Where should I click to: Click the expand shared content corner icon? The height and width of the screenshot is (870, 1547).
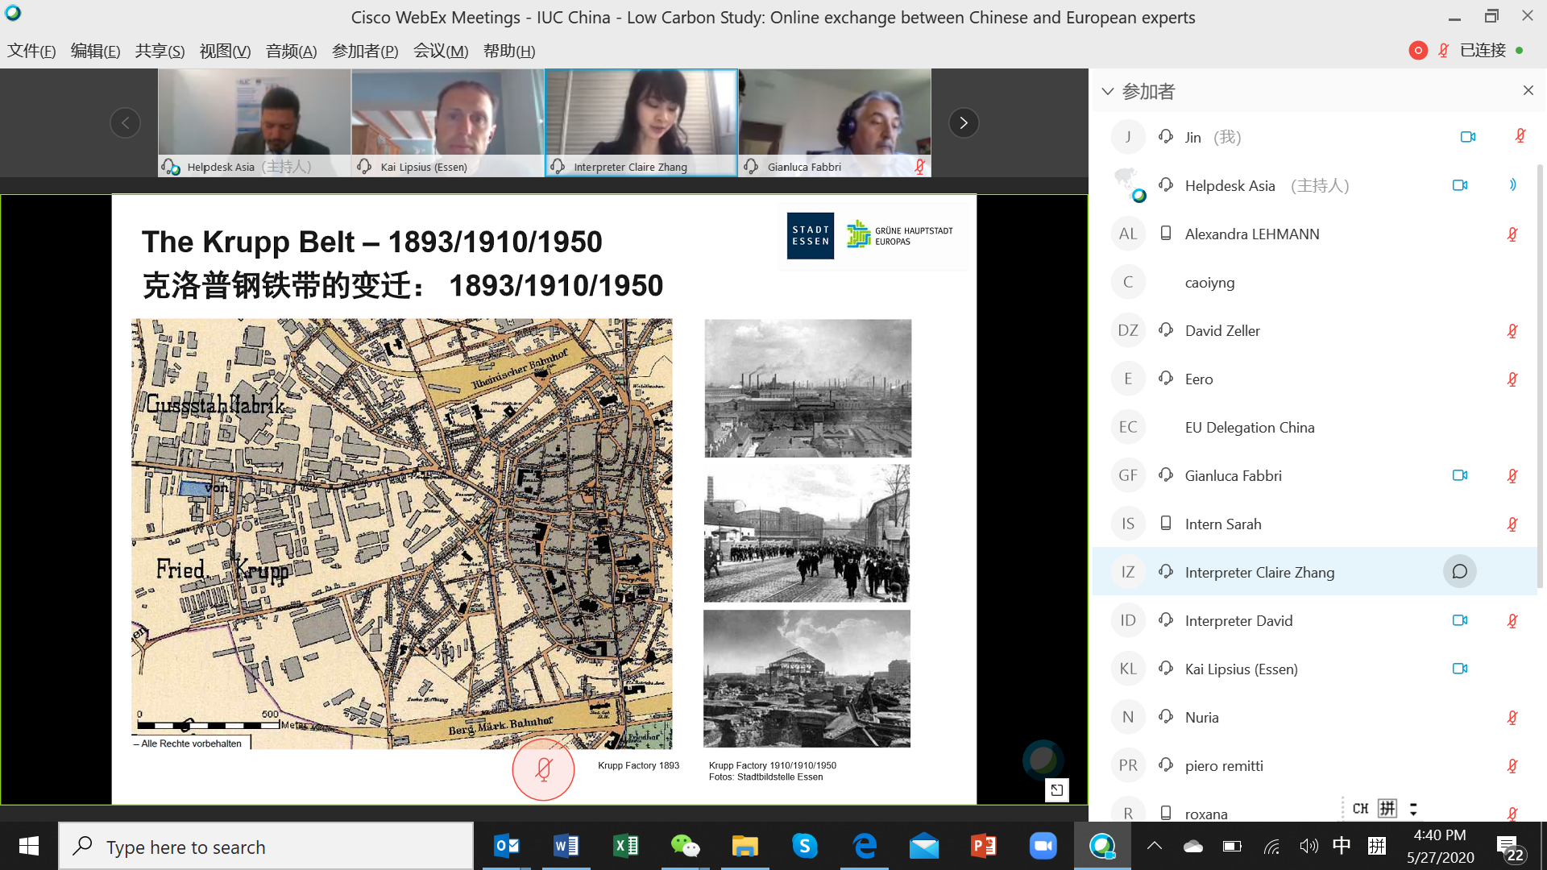pyautogui.click(x=1056, y=789)
